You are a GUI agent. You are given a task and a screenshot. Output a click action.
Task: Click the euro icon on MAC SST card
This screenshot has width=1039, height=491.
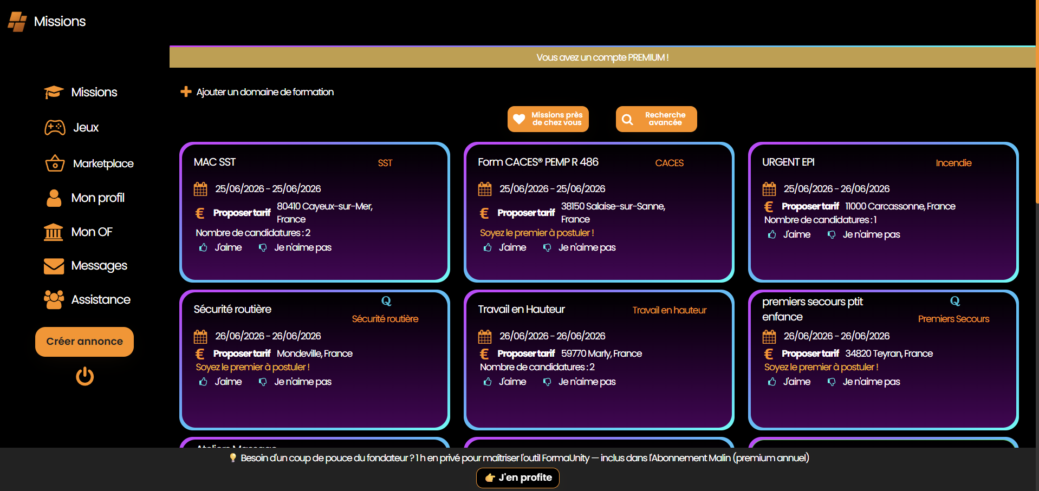click(200, 213)
